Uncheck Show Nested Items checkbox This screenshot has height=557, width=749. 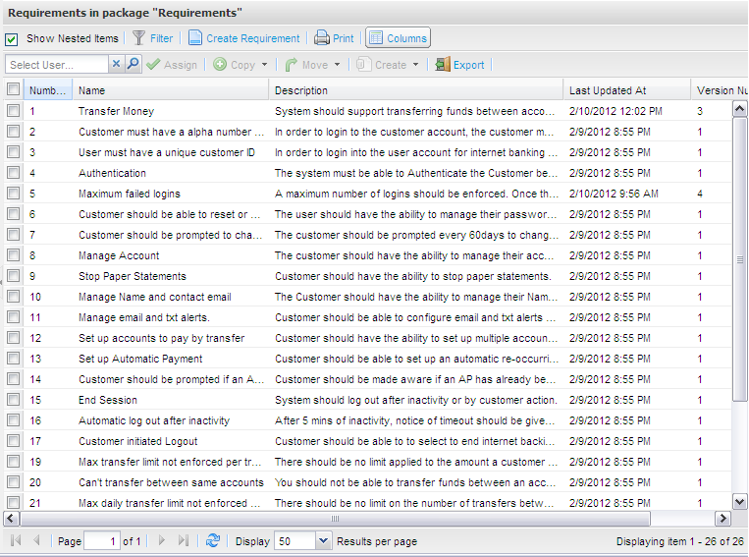[x=12, y=39]
